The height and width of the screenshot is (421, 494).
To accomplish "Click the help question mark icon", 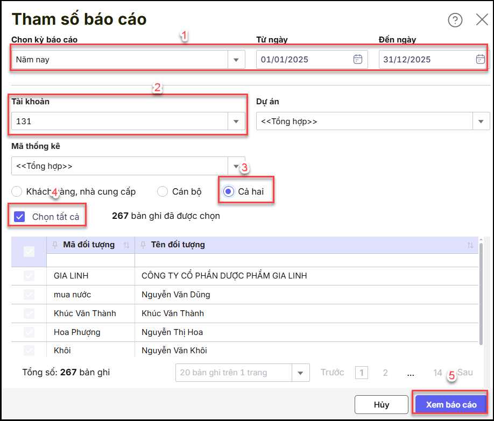I will 455,20.
